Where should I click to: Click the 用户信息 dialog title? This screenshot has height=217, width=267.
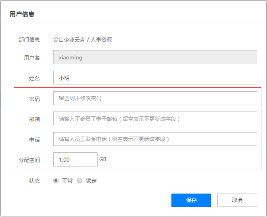(x=22, y=14)
